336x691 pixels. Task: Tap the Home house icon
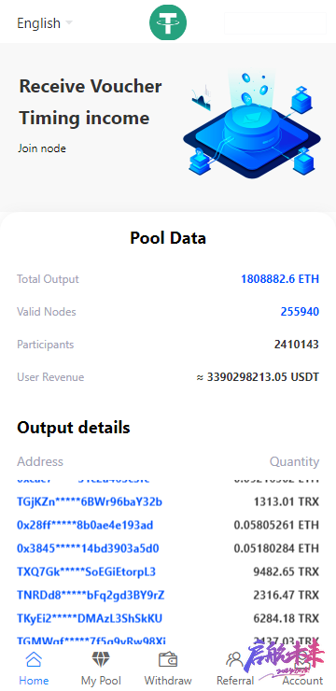point(34,659)
